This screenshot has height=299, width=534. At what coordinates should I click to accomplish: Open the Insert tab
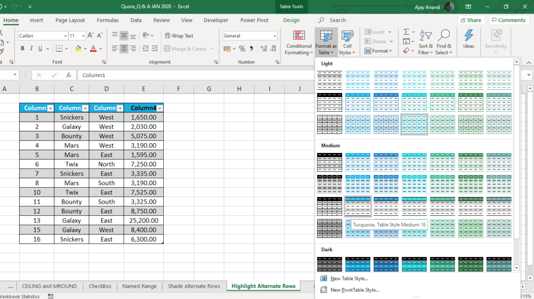[x=36, y=20]
